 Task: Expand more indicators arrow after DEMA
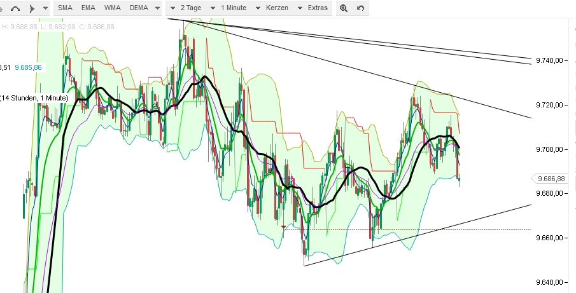(157, 8)
